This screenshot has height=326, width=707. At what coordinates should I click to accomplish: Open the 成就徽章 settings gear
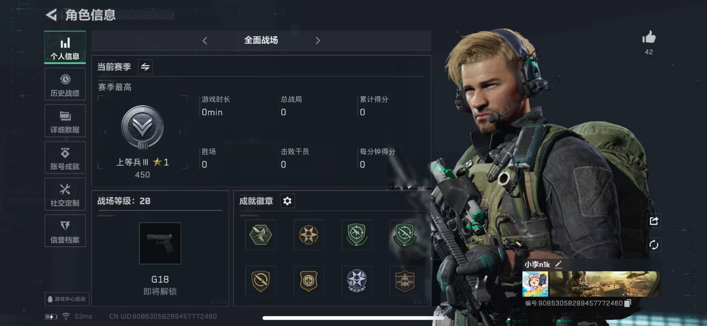[287, 201]
